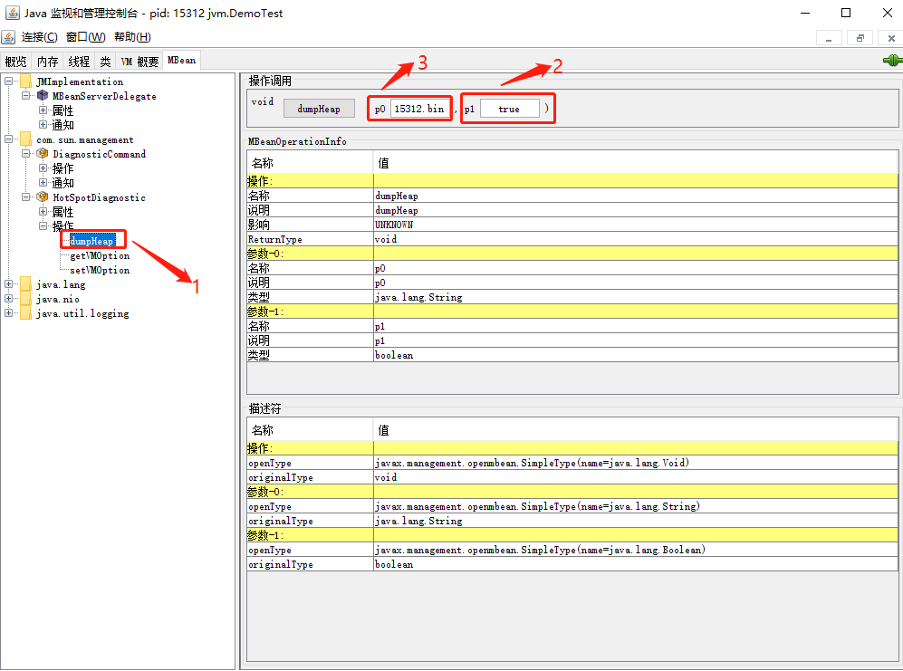Image resolution: width=903 pixels, height=671 pixels.
Task: Click the 名称 header in 描述符 table
Action: point(310,429)
